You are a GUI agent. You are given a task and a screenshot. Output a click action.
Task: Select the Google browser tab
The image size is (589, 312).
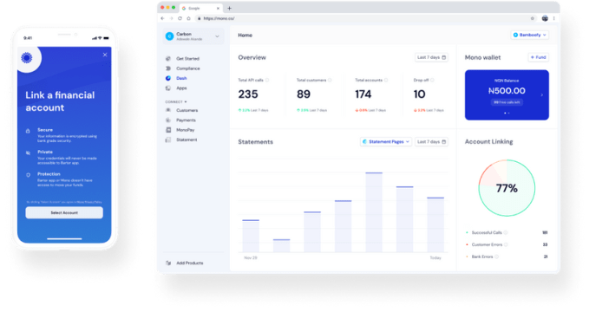click(201, 8)
